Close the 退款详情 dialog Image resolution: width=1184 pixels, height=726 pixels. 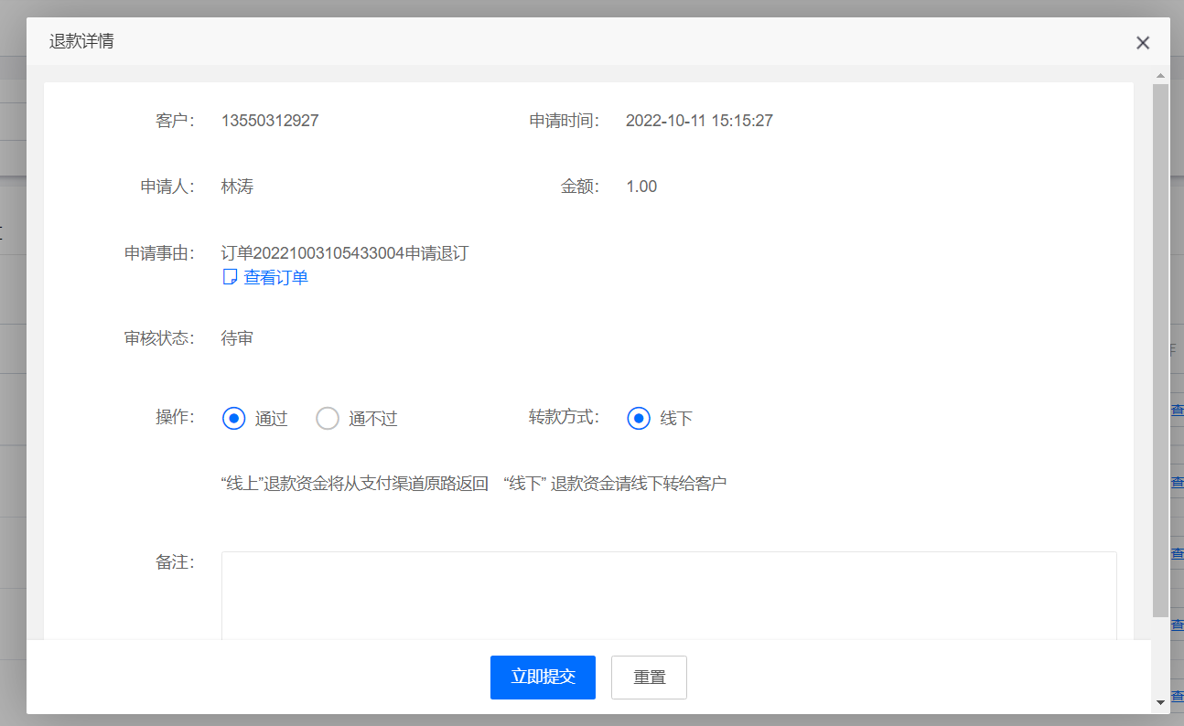coord(1142,43)
